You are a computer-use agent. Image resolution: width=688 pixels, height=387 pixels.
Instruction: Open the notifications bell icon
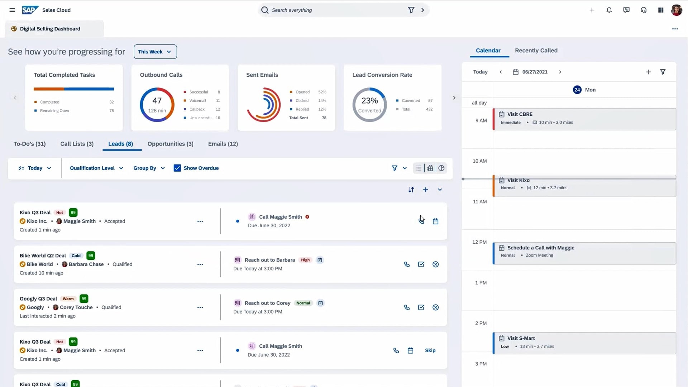[x=609, y=10]
